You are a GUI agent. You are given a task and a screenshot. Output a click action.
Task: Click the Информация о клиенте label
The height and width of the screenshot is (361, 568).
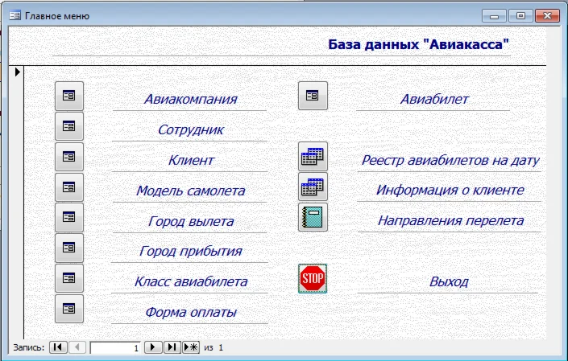tap(450, 190)
